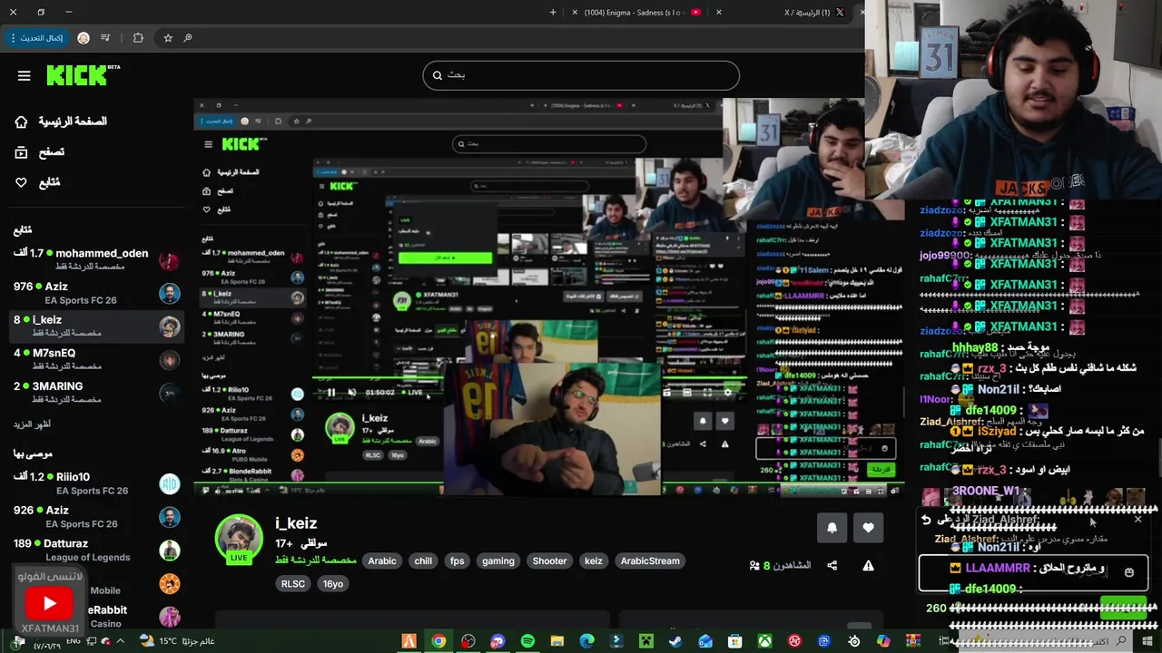Open Xbox app from the taskbar
Screen dimensions: 1162x653
pyautogui.click(x=765, y=641)
